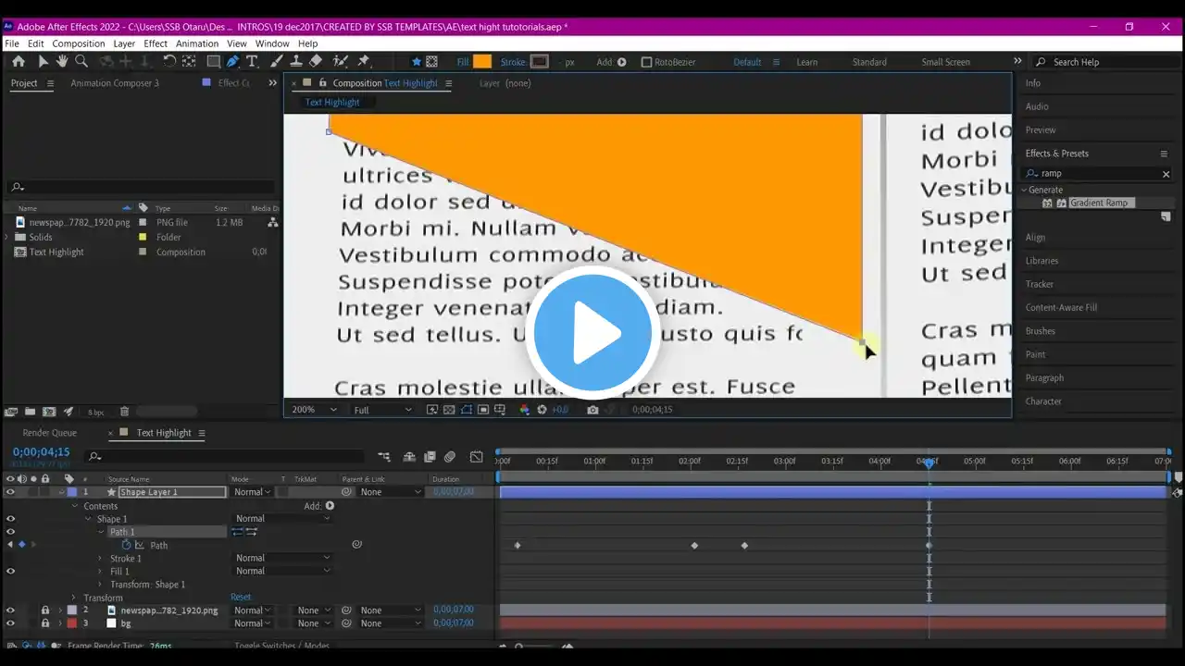Image resolution: width=1185 pixels, height=666 pixels.
Task: Click the Stroke color swatch
Action: 539,62
